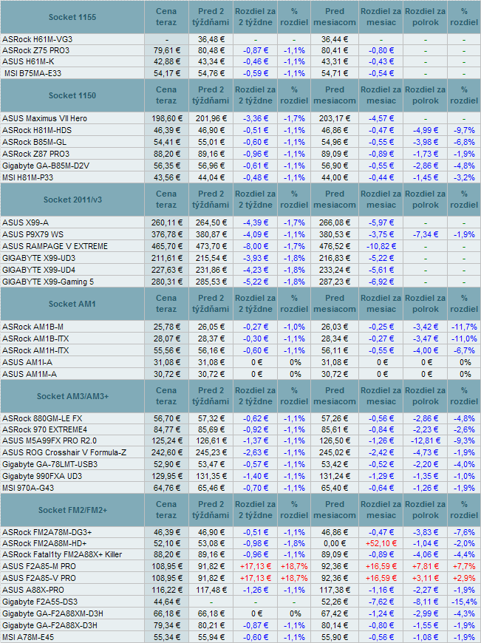Select Gigabyte F2A55-DS3 row name
481x643 pixels.
[x=40, y=602]
